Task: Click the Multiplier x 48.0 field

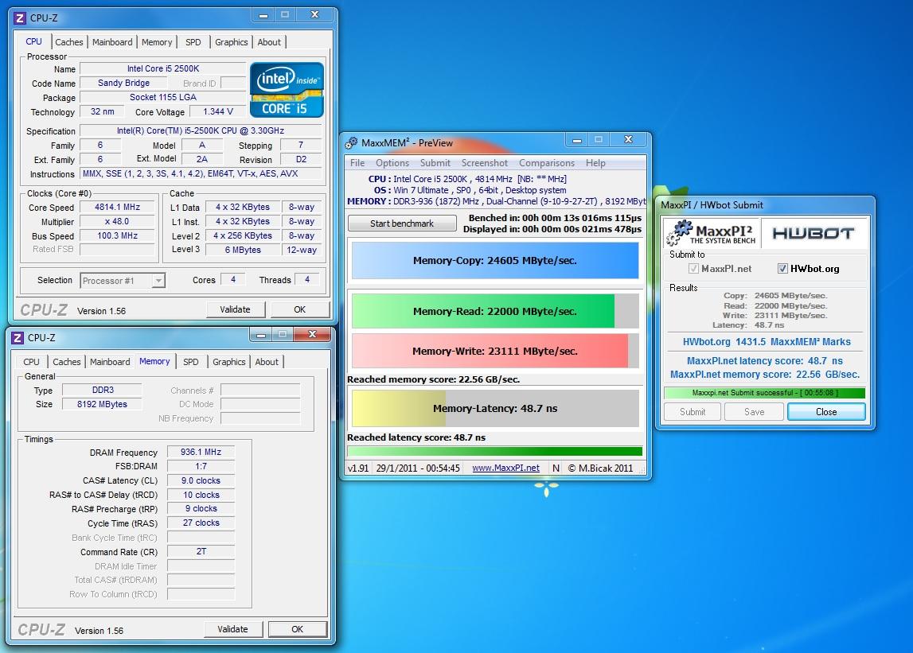Action: 118,222
